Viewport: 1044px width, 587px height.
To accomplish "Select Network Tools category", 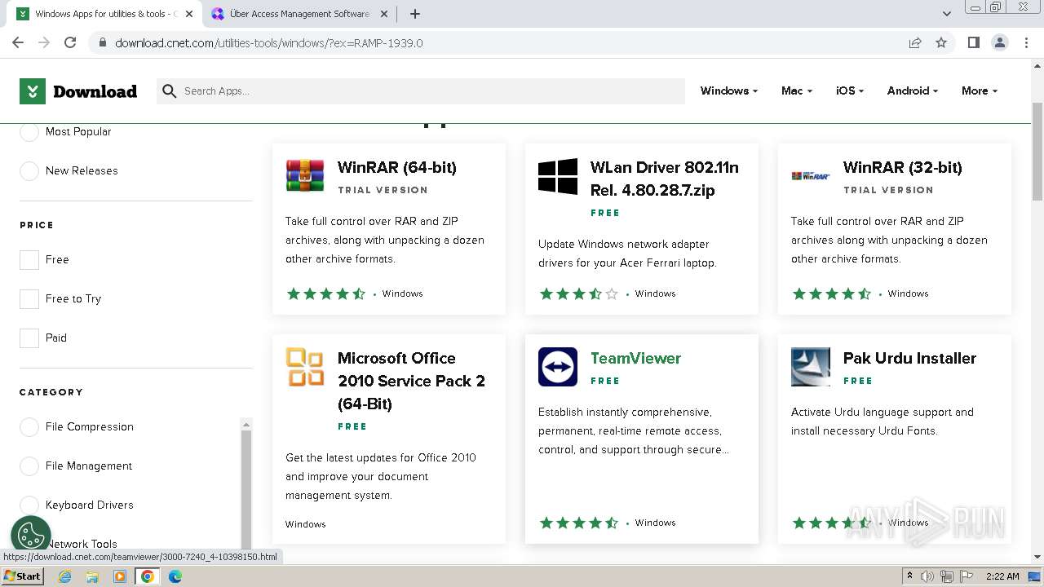I will [82, 544].
